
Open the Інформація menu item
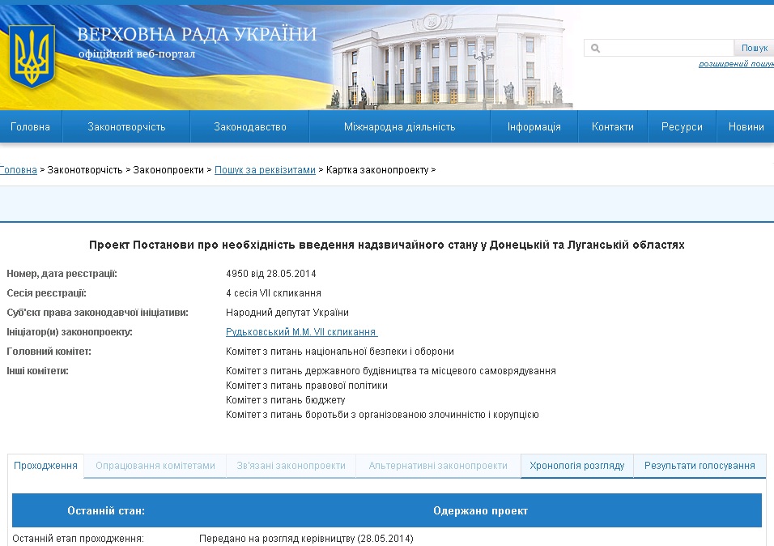(x=534, y=127)
